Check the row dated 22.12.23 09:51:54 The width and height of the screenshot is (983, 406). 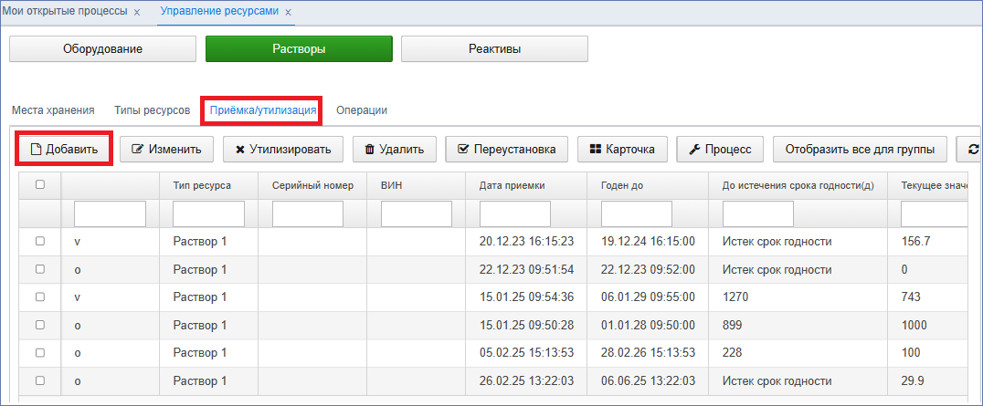[40, 269]
